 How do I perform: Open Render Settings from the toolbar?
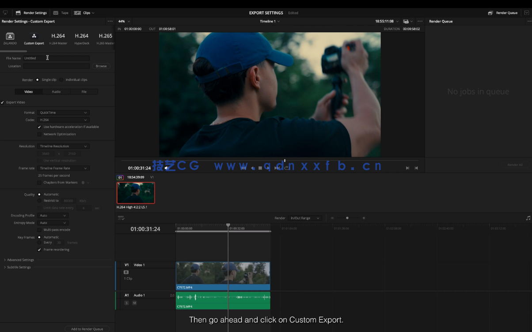pos(31,13)
